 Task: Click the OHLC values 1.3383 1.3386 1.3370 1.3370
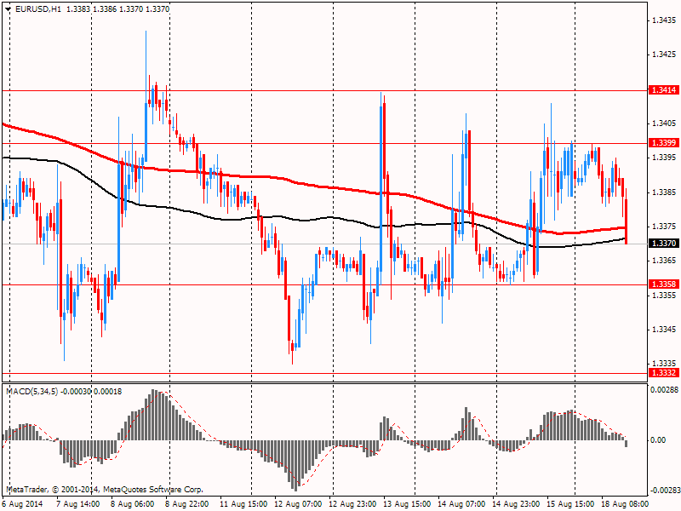117,9
